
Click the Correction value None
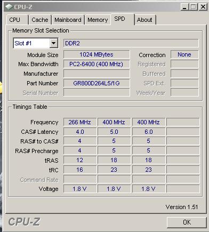184,54
